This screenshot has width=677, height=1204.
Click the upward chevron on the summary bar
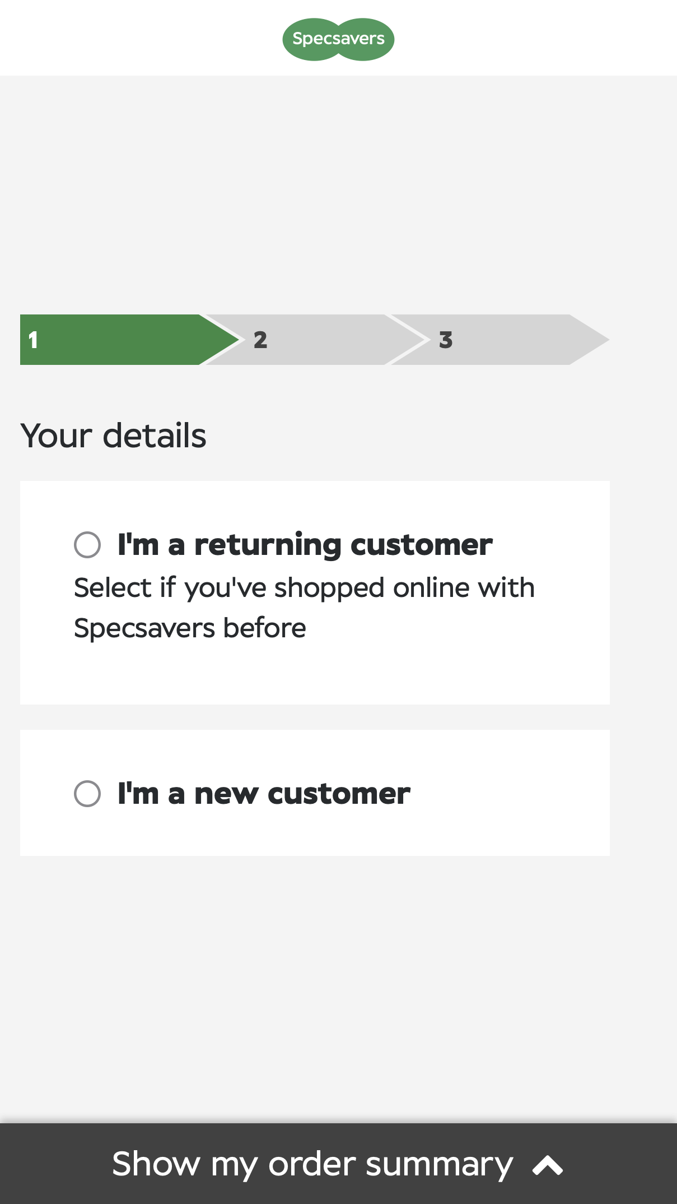[548, 1164]
